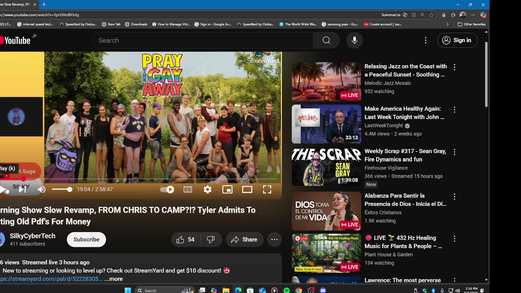
Task: Open the YouTube settings three-dot menu
Action: [426, 40]
